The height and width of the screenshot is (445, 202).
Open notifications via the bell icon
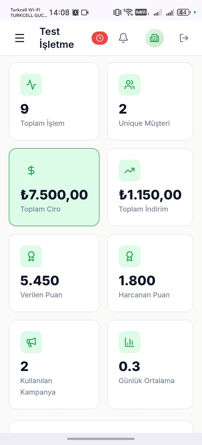123,38
